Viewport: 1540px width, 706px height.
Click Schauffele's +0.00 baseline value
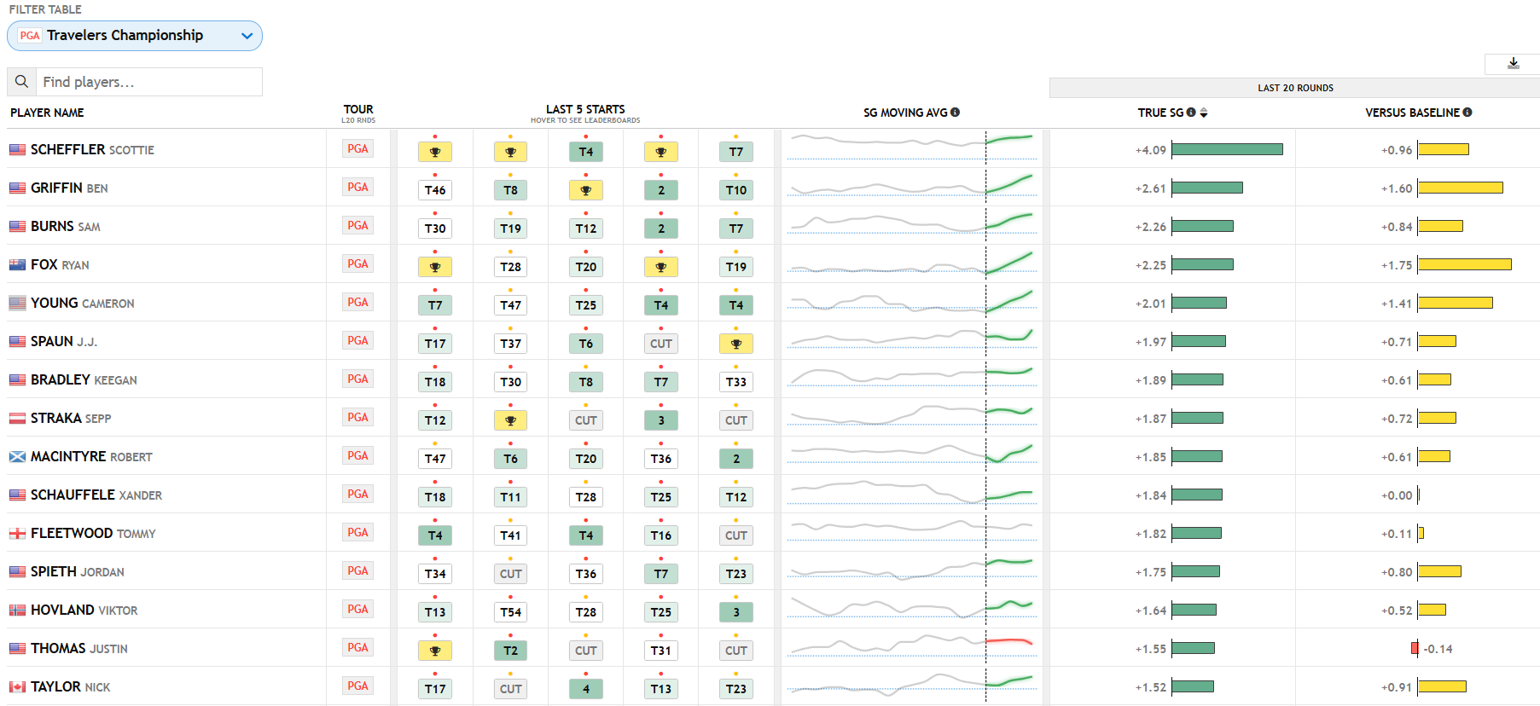coord(1397,495)
